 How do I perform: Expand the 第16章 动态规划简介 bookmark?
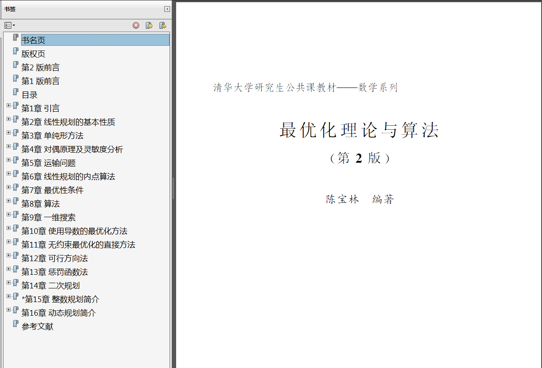(x=8, y=310)
